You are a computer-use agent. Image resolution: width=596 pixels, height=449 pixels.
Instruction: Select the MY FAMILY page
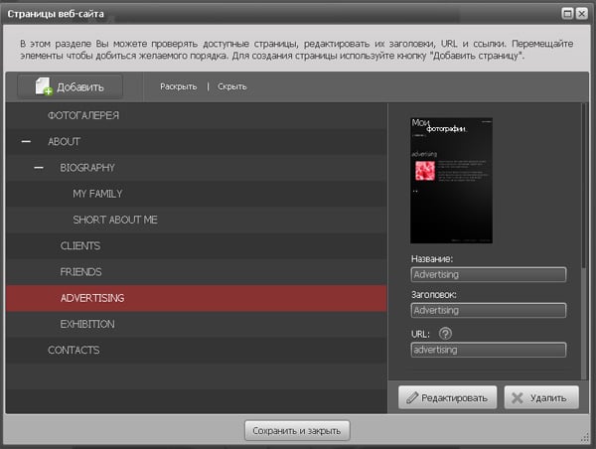point(97,194)
